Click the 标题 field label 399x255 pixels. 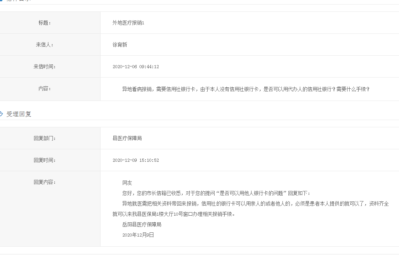click(45, 23)
